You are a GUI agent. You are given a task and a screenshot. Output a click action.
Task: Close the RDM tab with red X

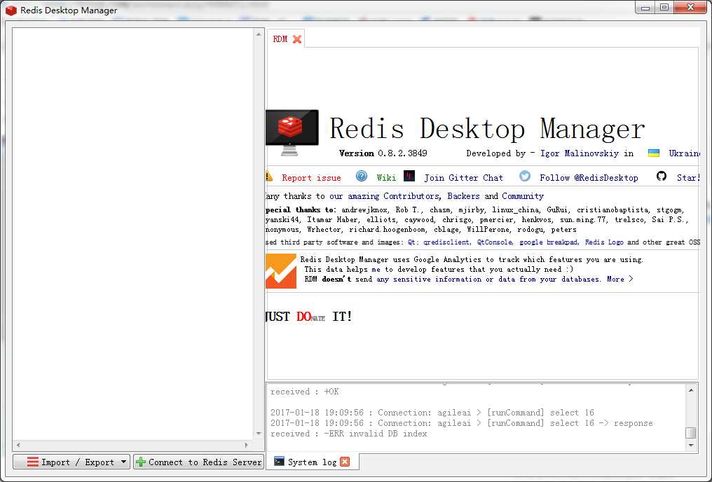(297, 39)
